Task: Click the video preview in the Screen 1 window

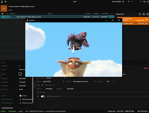Action: pyautogui.click(x=74, y=49)
